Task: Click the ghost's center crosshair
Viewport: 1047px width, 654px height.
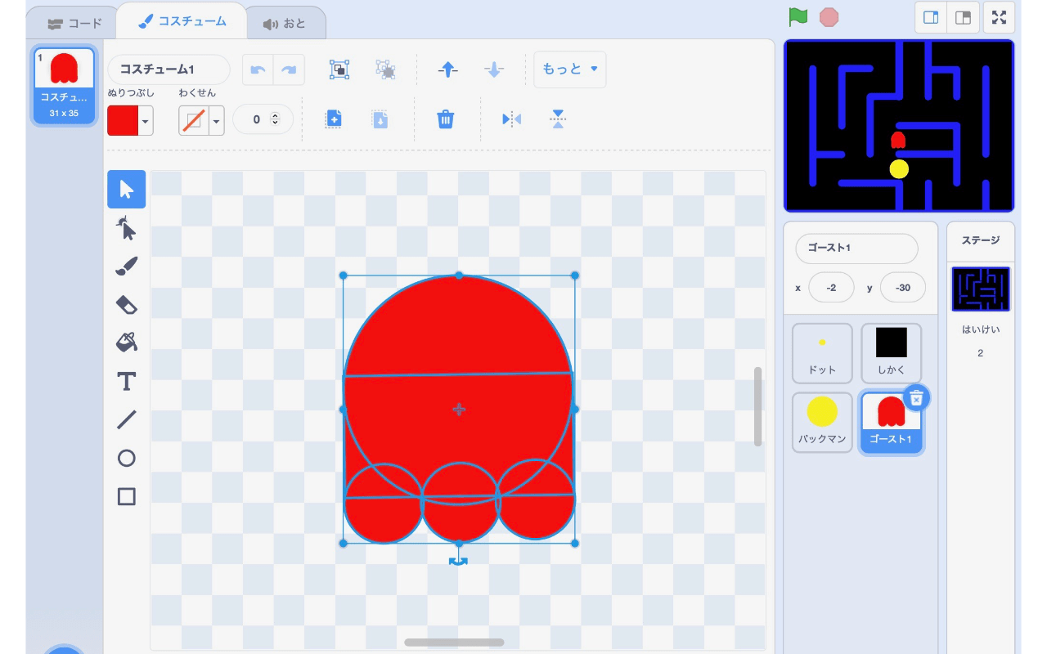Action: click(459, 409)
